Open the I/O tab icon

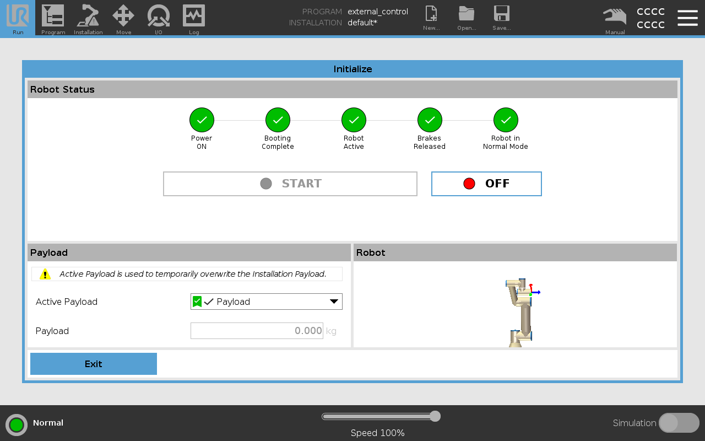pos(159,18)
